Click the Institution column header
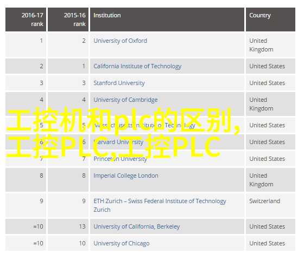 [167, 19]
